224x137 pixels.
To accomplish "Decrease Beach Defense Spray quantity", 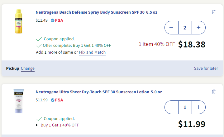I will point(171,28).
